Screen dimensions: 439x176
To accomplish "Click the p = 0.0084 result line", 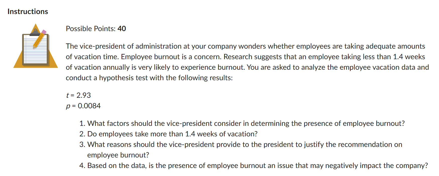I will [83, 106].
